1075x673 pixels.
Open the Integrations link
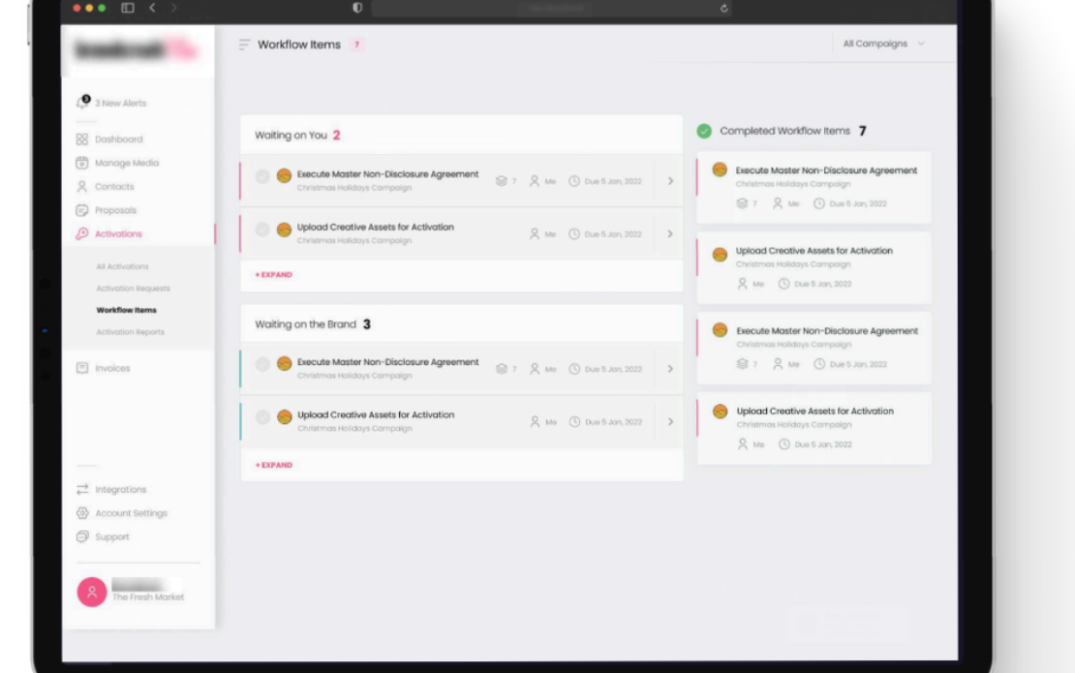tap(121, 489)
